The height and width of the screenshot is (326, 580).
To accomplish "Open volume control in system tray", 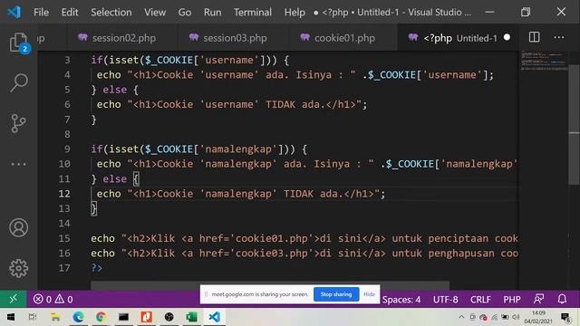I will tap(516, 317).
